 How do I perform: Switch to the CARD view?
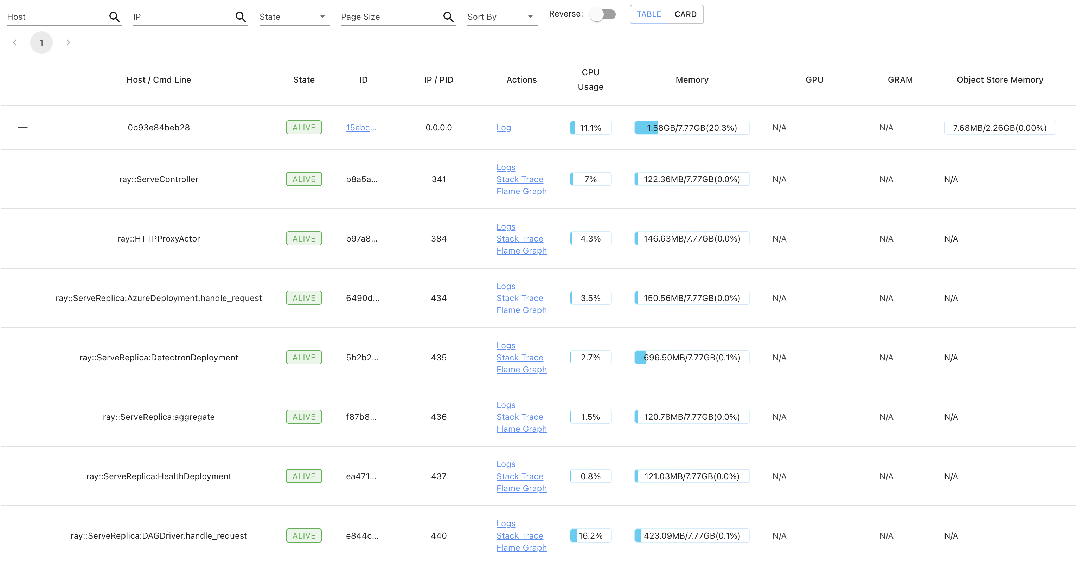click(685, 14)
